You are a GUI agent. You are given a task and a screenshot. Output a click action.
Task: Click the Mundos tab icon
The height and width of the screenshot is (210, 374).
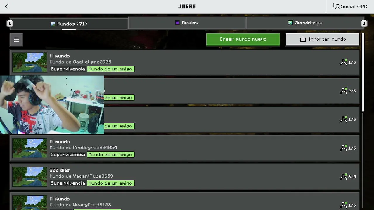click(x=53, y=24)
